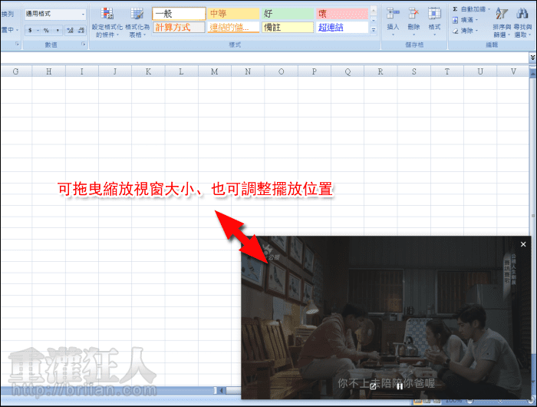Open Find and Select binoculars tool
Screen dimensions: 537x407
click(522, 21)
